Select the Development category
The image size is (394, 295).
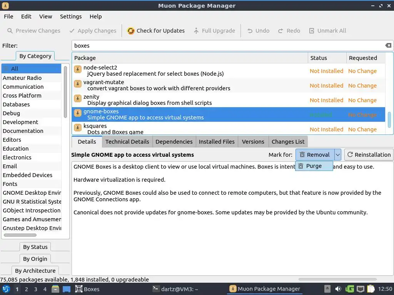click(x=32, y=122)
